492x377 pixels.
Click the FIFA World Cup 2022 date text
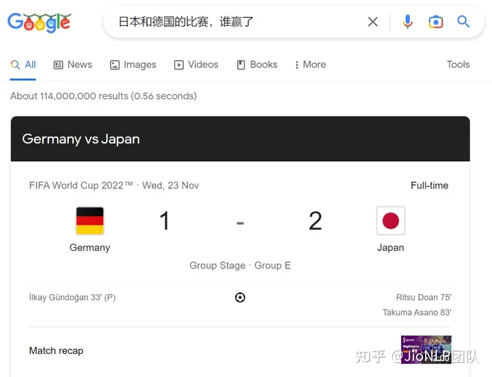tap(114, 185)
